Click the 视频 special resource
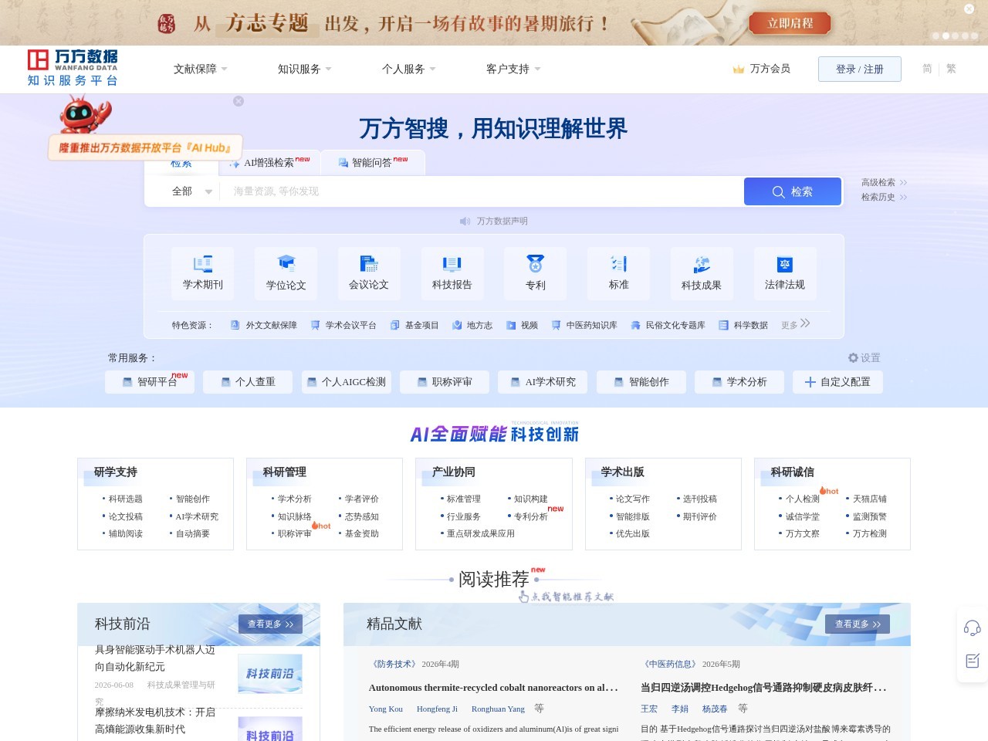The image size is (988, 741). pyautogui.click(x=522, y=326)
